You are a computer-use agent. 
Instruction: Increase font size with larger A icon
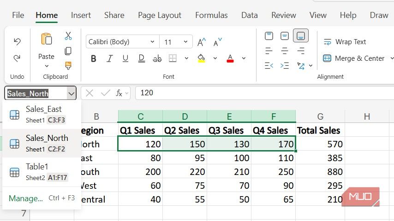tap(201, 42)
